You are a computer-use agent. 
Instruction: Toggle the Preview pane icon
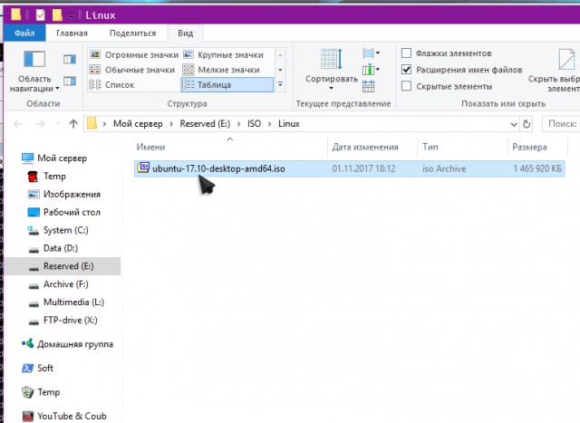click(x=70, y=59)
